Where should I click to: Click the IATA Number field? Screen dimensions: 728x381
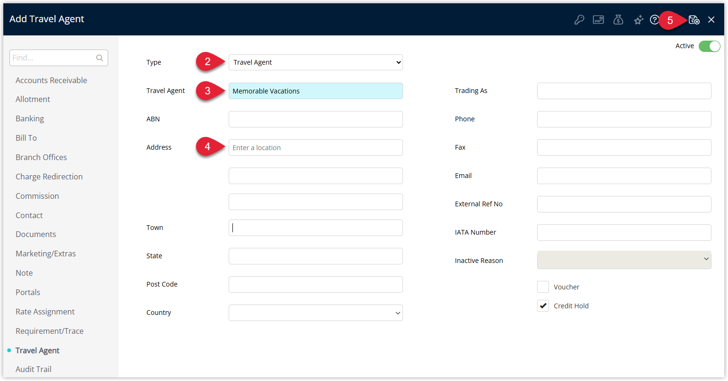coord(624,232)
